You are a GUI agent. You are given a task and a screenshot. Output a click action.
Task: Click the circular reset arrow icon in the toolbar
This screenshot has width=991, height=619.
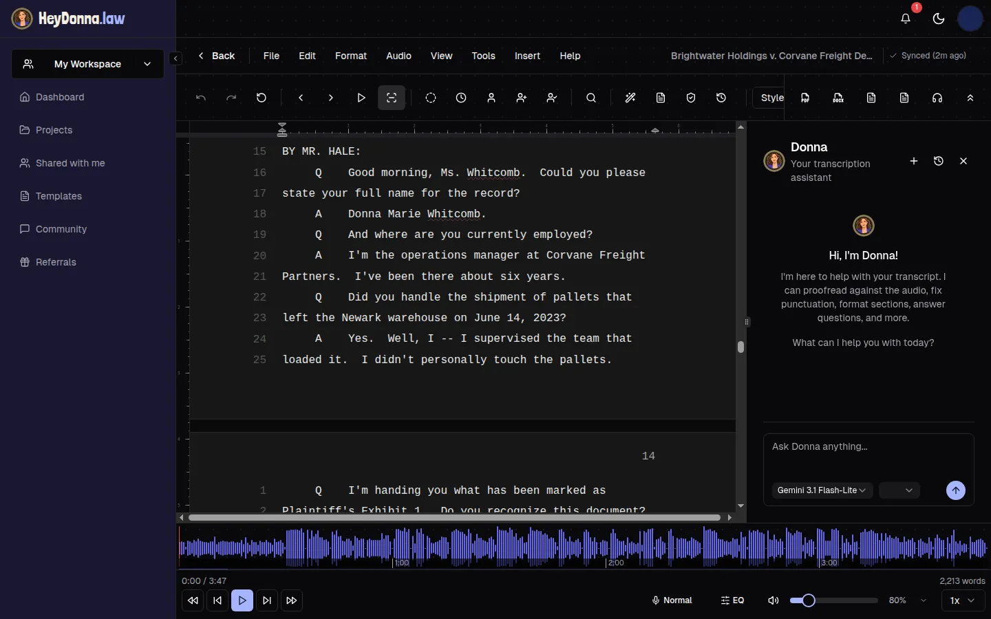pyautogui.click(x=262, y=98)
